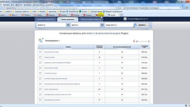Open the Вид menu
Image resolution: width=190 pixels, height=107 pixels.
click(12, 5)
